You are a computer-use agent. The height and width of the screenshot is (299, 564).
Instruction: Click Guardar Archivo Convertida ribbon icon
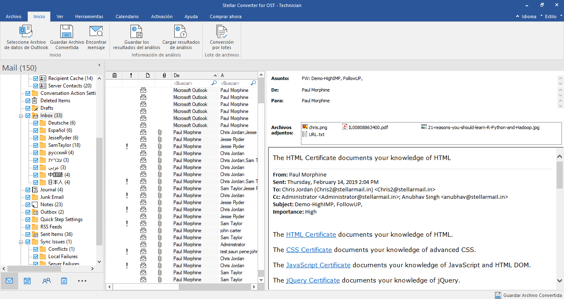(x=67, y=32)
